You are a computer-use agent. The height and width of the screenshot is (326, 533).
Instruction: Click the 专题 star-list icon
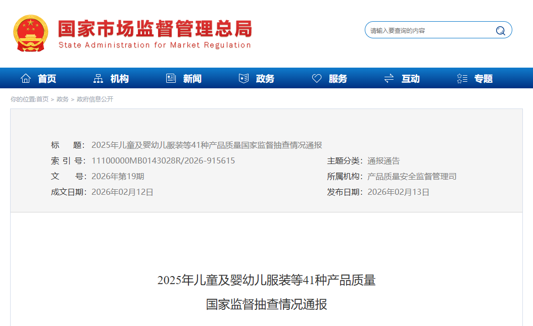[x=461, y=78]
